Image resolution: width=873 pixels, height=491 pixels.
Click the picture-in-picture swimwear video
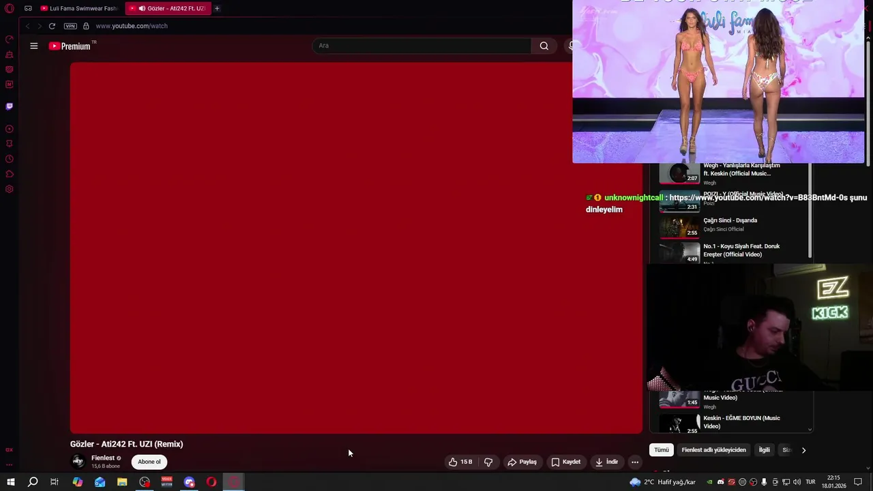[718, 82]
